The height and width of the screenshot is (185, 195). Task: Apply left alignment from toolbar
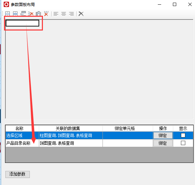[56, 14]
